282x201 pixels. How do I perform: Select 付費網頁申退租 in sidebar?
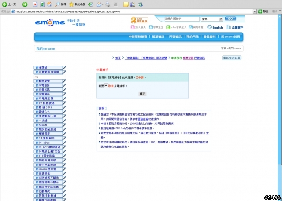click(50, 72)
